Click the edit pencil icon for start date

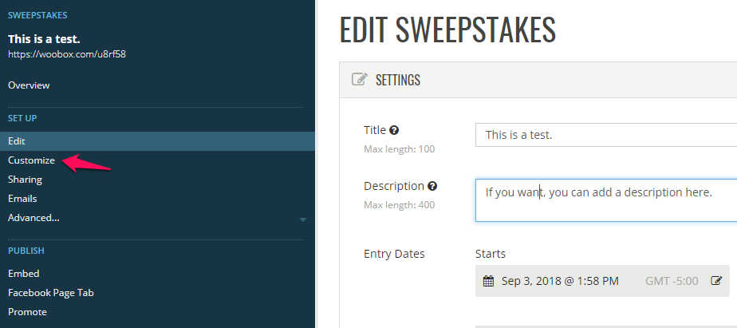click(716, 281)
